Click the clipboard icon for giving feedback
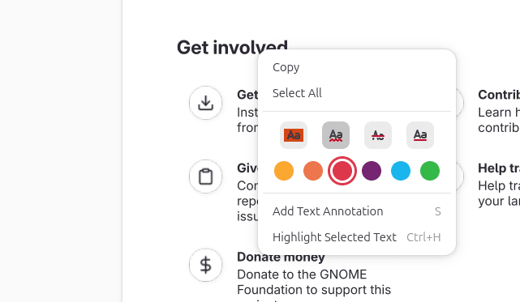 pos(205,177)
